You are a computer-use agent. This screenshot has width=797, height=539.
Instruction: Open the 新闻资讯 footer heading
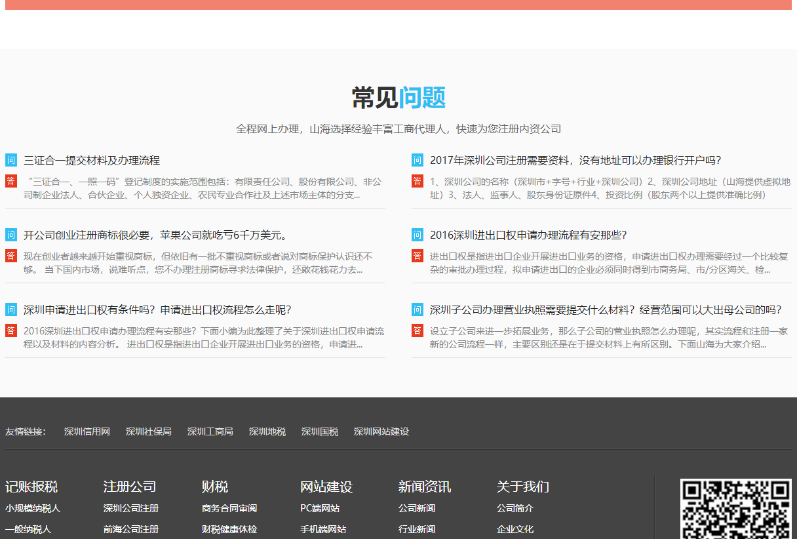[x=425, y=487]
